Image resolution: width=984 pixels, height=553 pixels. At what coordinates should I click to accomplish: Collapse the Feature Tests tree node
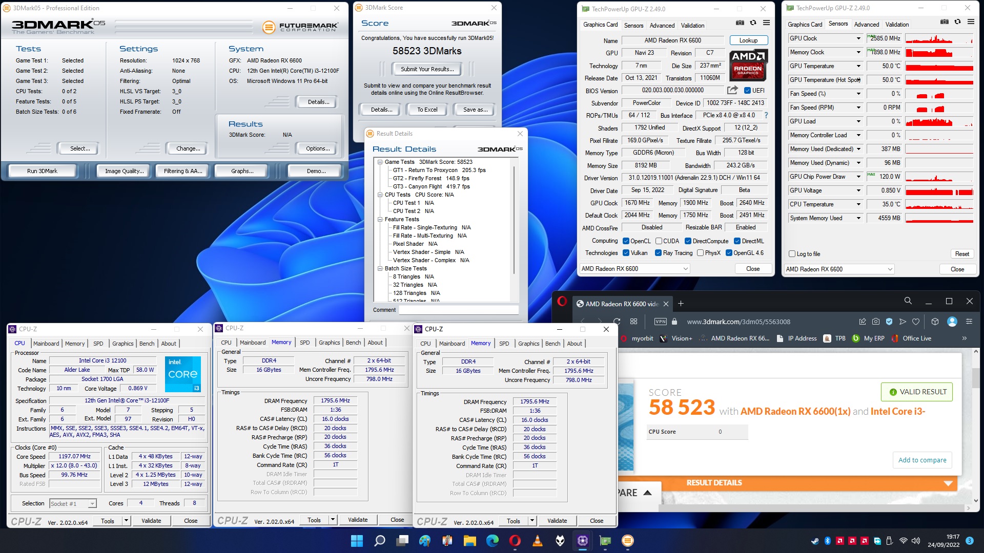pos(380,219)
